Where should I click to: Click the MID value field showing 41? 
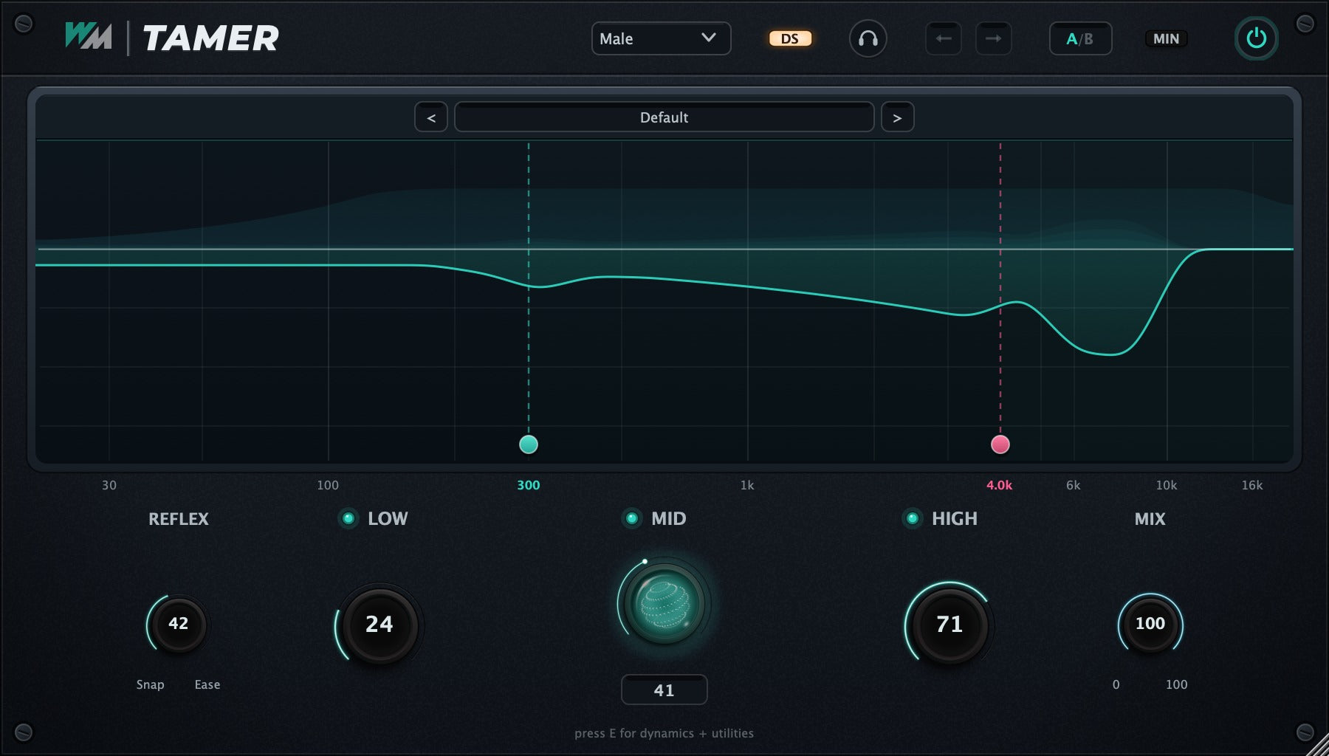[x=664, y=690]
